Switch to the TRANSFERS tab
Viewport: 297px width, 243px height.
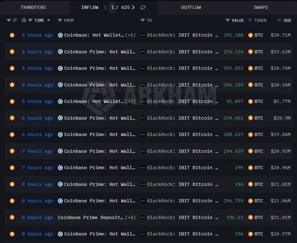33,7
